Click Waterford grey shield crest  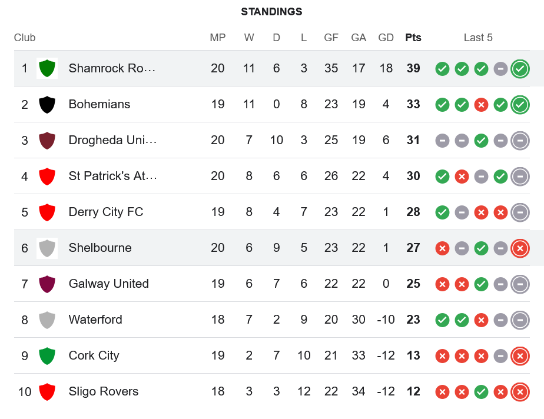pyautogui.click(x=47, y=320)
